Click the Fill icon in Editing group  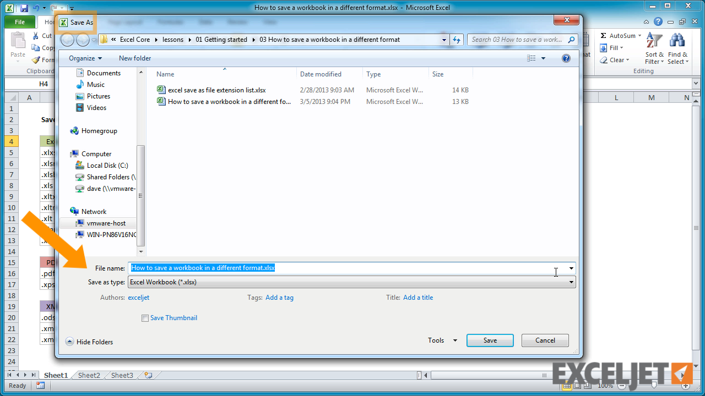click(x=604, y=48)
